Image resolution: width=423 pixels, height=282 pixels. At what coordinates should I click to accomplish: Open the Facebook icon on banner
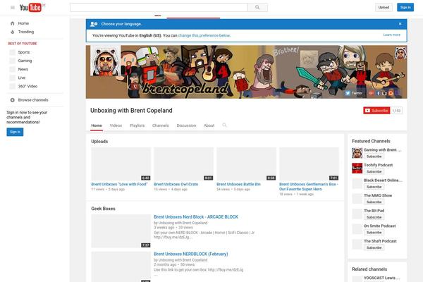378,93
